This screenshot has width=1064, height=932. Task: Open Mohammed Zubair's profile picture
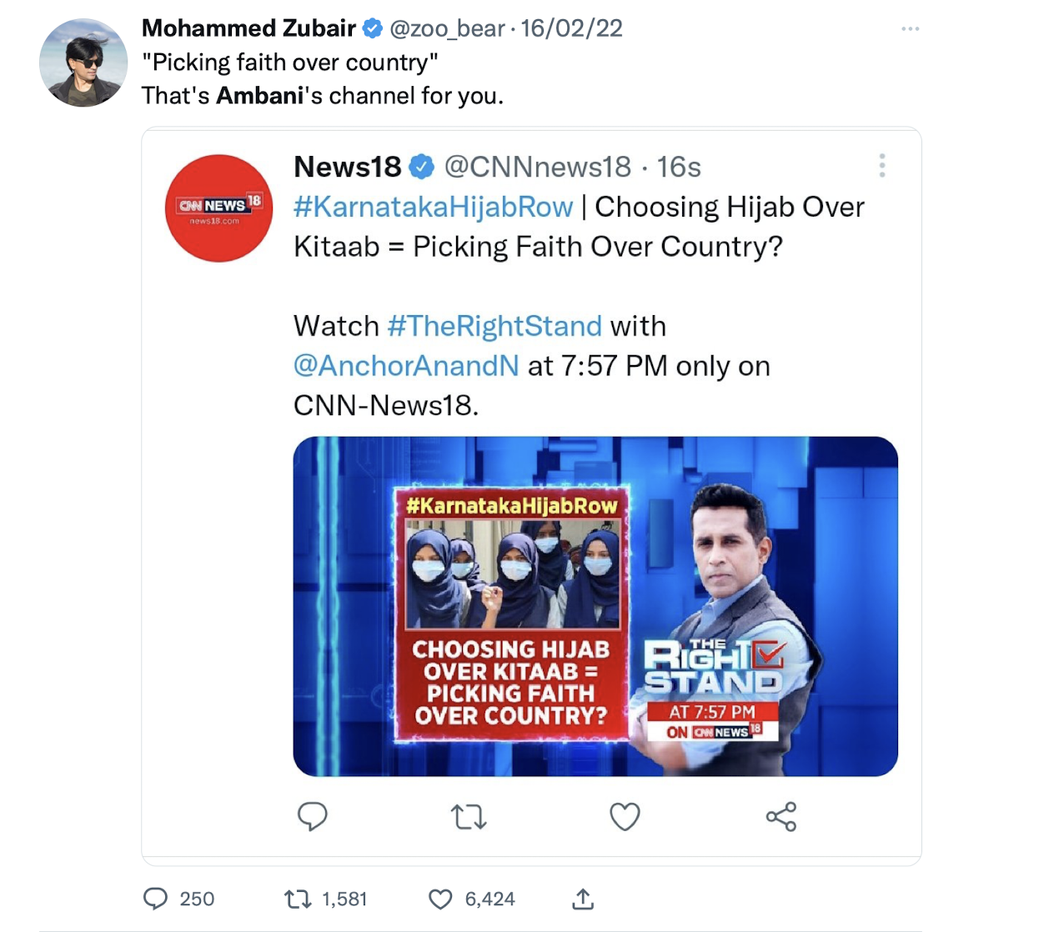tap(83, 63)
